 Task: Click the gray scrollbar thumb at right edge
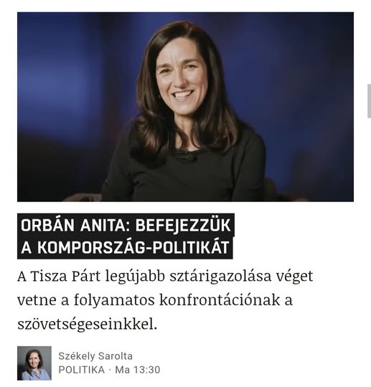click(x=369, y=97)
